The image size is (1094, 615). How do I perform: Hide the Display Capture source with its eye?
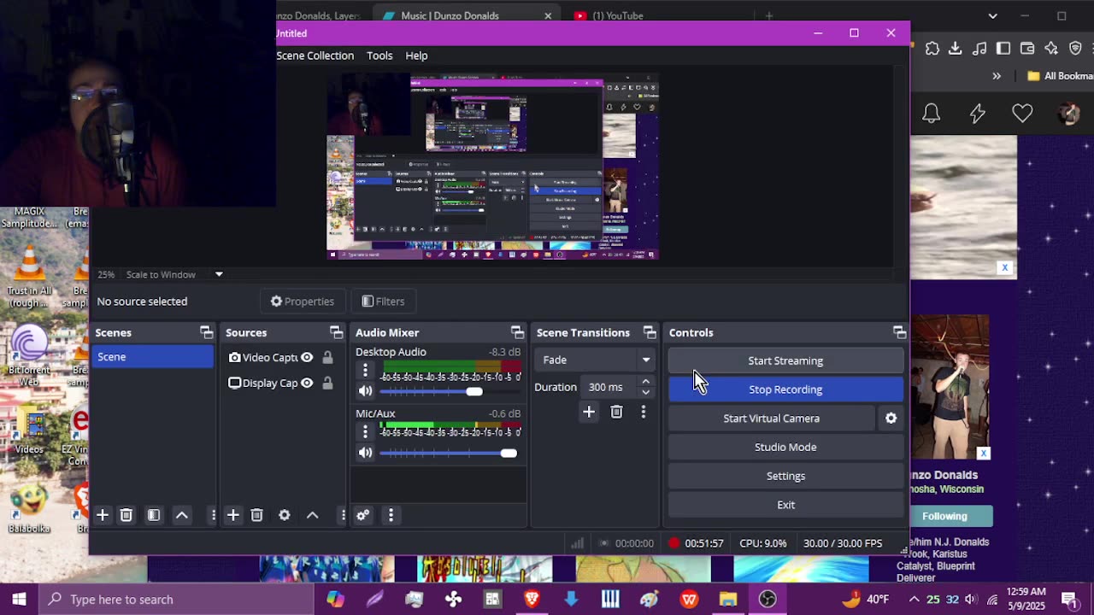[306, 383]
